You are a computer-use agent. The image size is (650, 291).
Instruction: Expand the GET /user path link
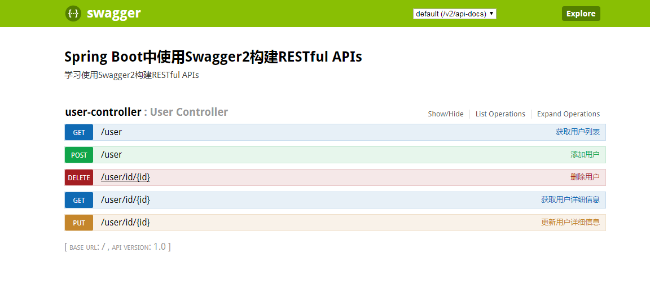tap(111, 132)
